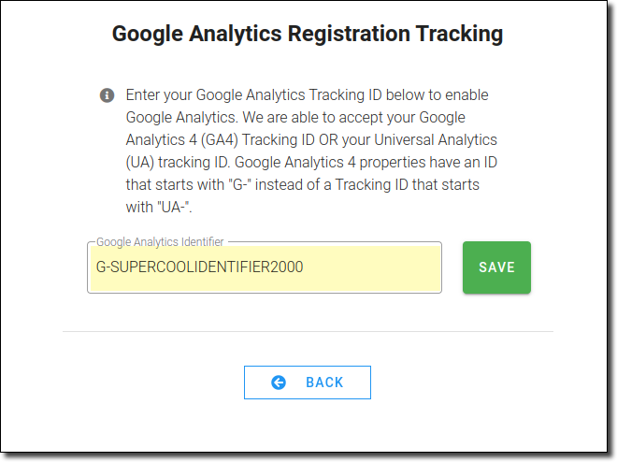617x462 pixels.
Task: Click the empty yellow area after the identifier
Action: [370, 267]
